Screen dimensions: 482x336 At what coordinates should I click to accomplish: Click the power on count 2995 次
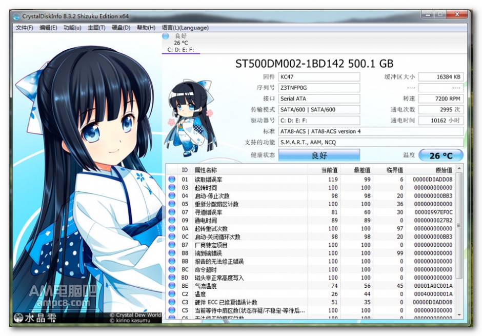tap(441, 109)
